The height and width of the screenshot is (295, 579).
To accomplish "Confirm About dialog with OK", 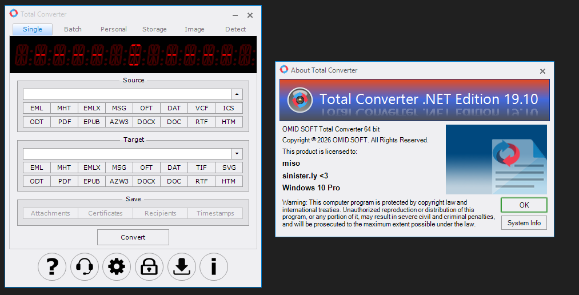I will [x=524, y=205].
